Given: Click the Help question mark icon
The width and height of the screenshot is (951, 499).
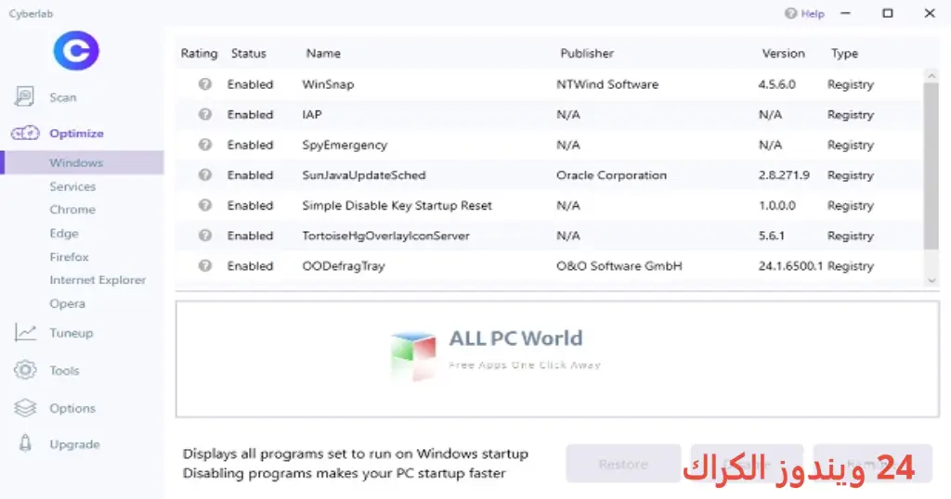Looking at the screenshot, I should tap(790, 13).
